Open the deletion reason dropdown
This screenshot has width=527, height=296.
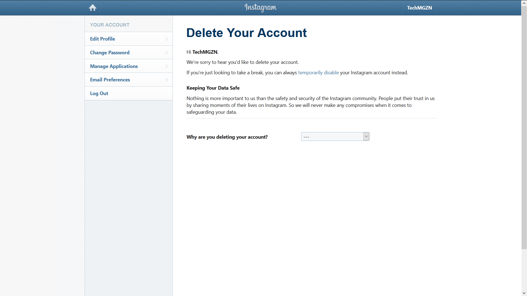pos(335,136)
